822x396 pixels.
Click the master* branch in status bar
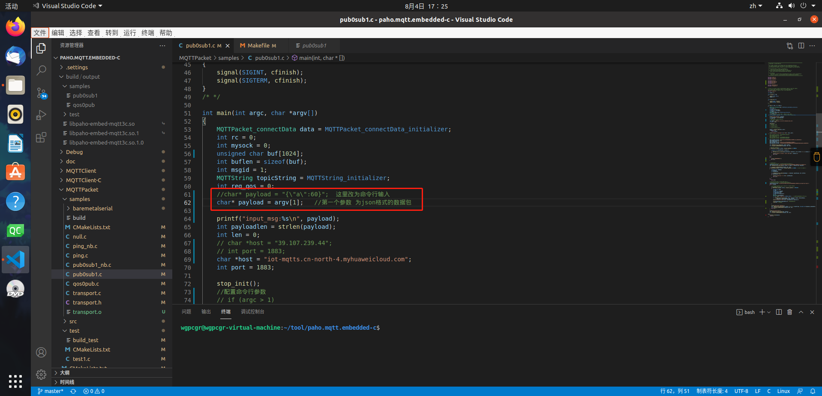(x=50, y=391)
